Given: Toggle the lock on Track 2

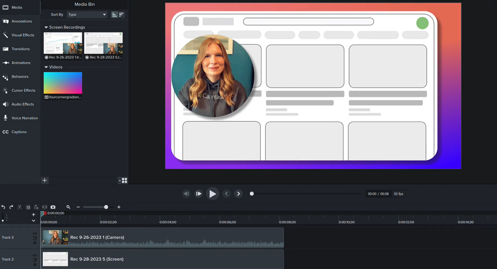Looking at the screenshot, I should pos(35,264).
